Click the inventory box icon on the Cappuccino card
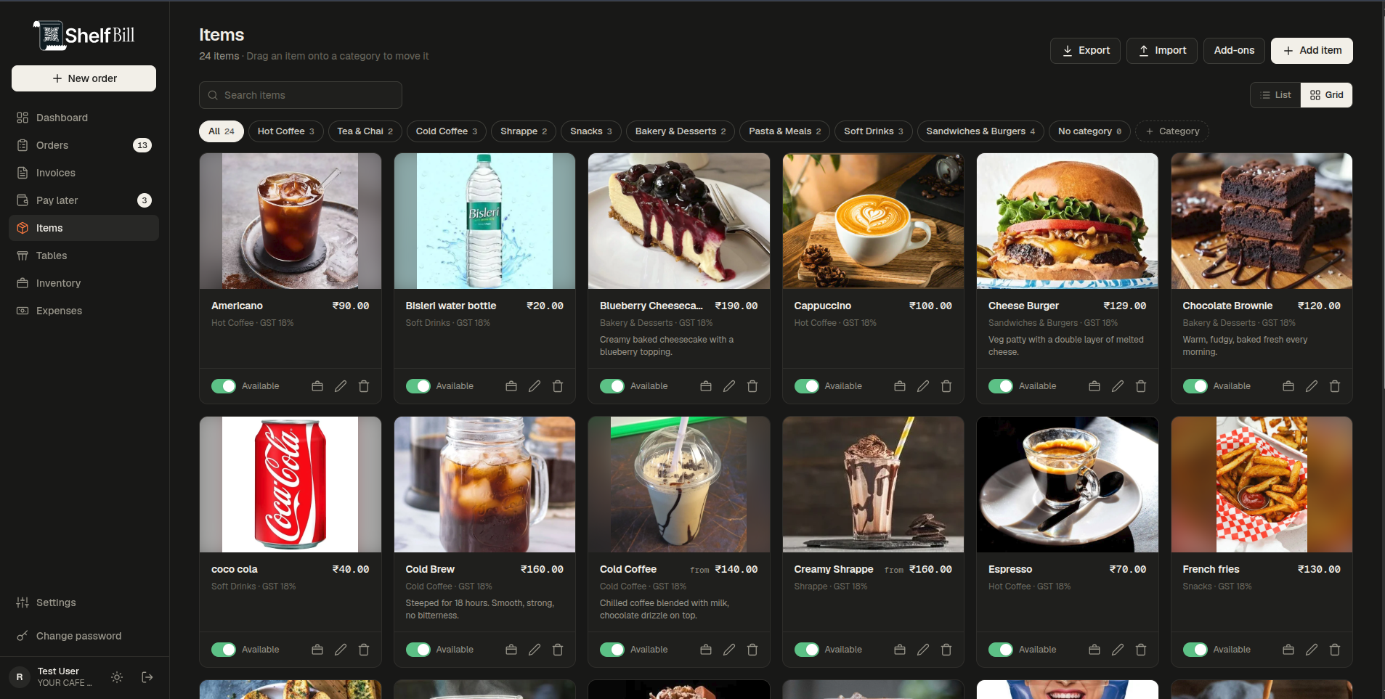The width and height of the screenshot is (1385, 699). coord(900,386)
